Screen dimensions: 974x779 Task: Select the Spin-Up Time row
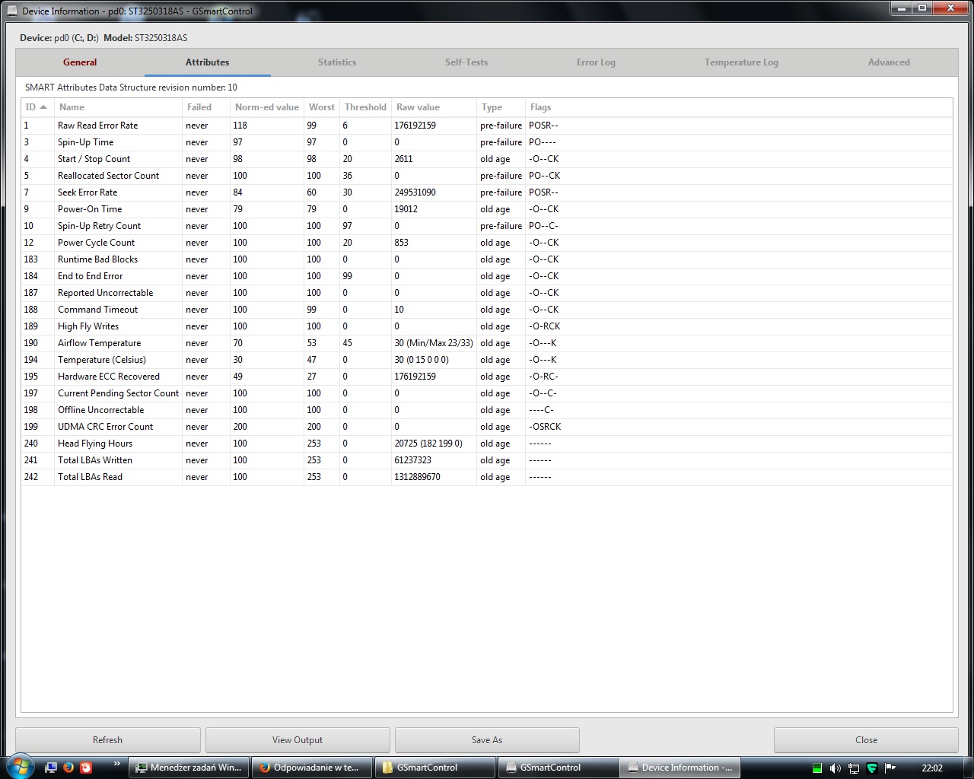click(x=487, y=142)
